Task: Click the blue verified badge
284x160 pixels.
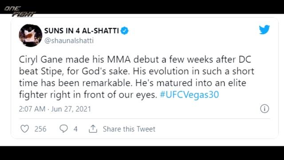Action: [x=125, y=31]
